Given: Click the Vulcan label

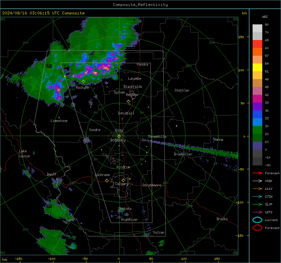Looking at the screenshot, I should [159, 232].
